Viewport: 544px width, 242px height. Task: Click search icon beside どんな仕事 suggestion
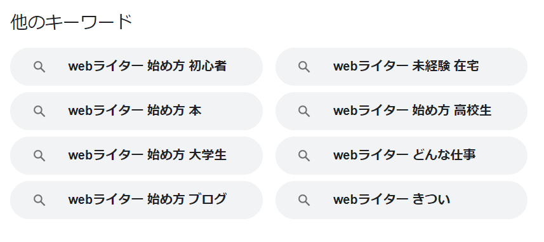304,156
